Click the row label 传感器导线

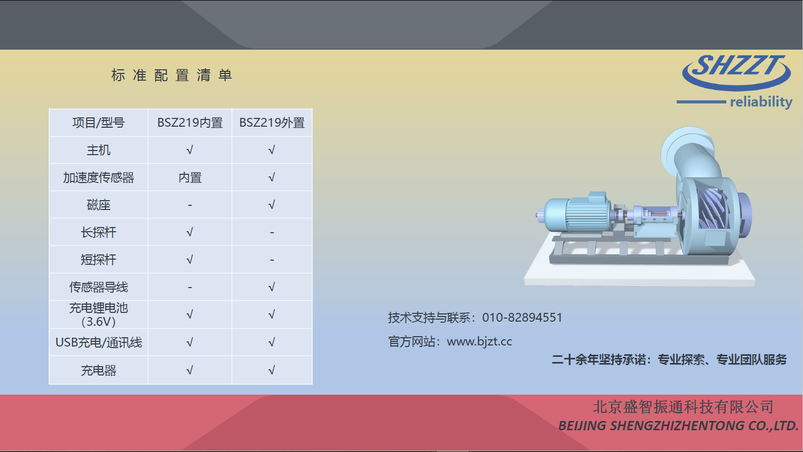[x=98, y=287]
